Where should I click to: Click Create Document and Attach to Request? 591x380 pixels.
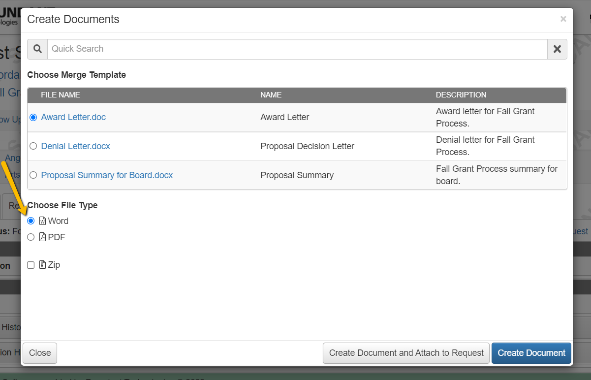[x=405, y=353]
